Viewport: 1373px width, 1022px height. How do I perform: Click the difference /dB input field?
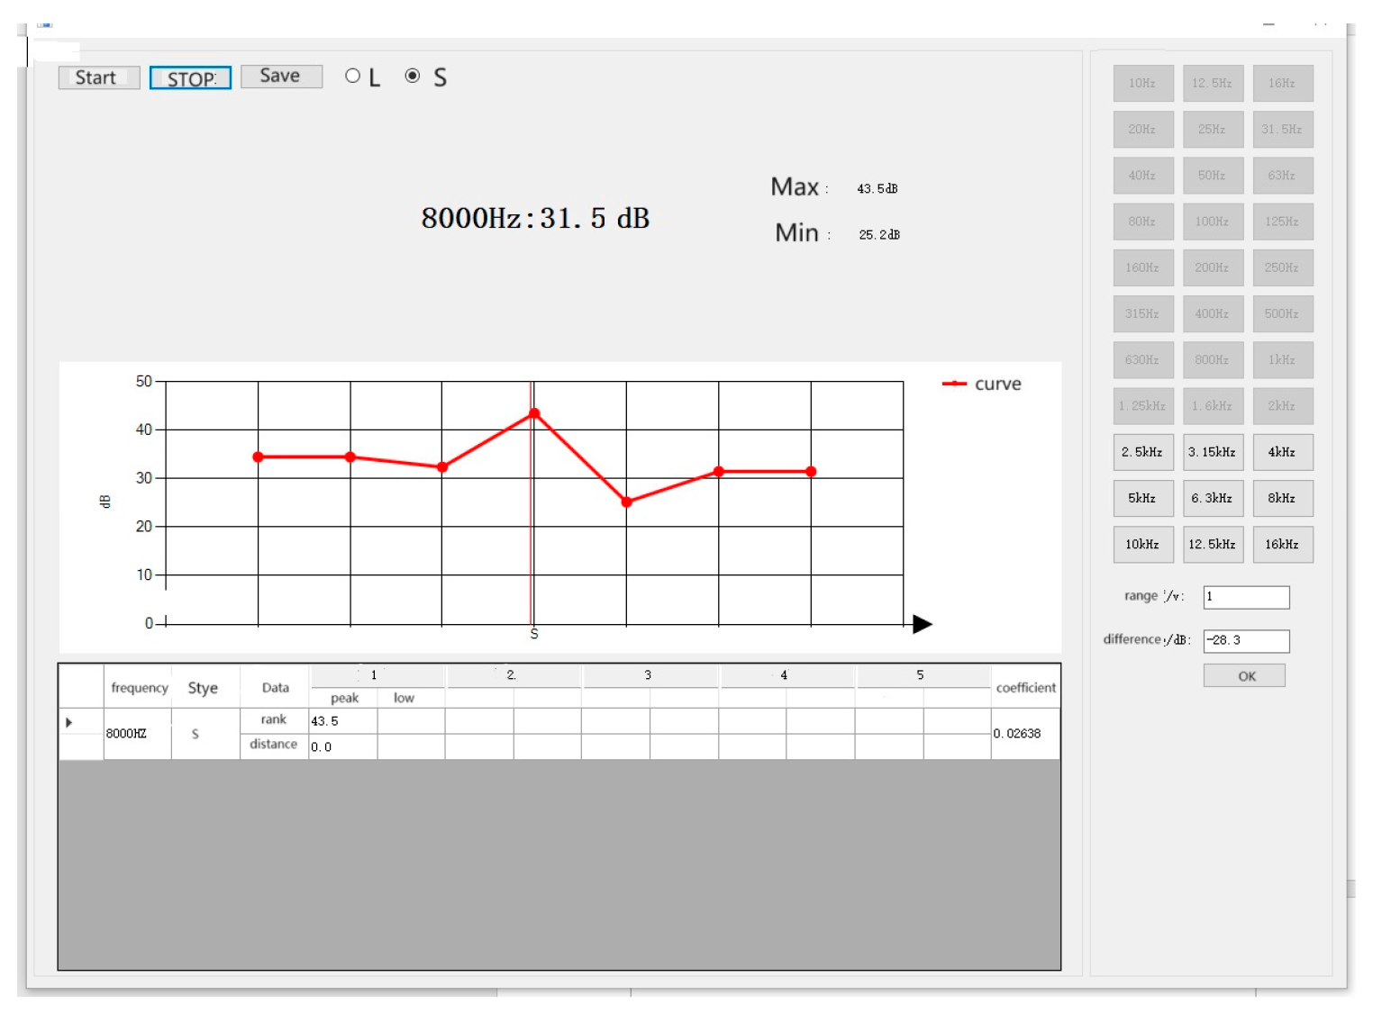click(x=1246, y=640)
